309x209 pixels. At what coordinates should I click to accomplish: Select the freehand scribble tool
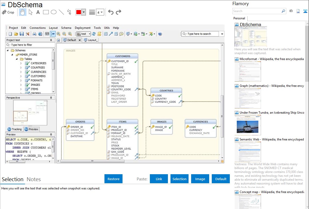[69, 12]
